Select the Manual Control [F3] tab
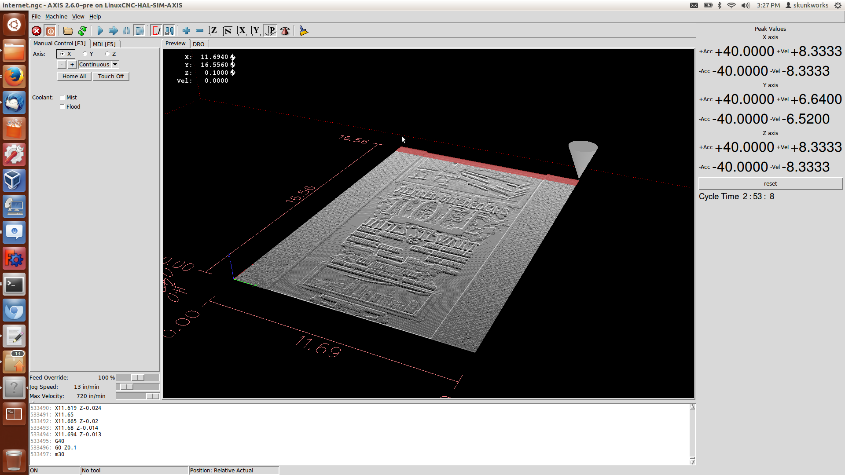The width and height of the screenshot is (845, 475). (59, 43)
